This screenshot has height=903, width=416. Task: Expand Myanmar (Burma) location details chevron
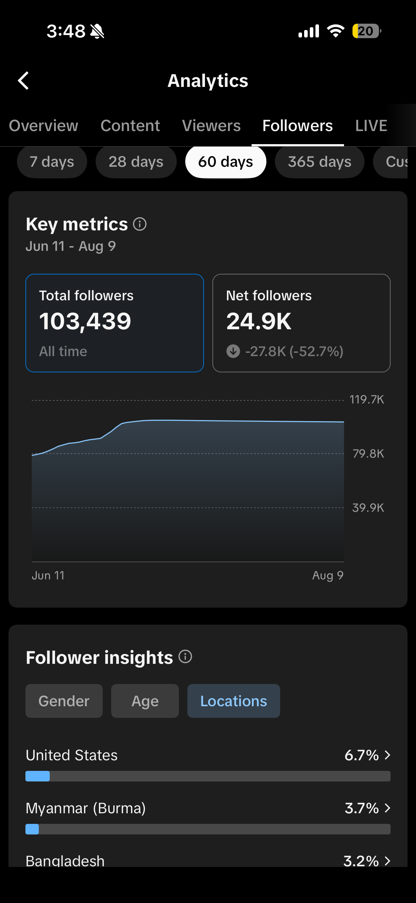click(x=387, y=808)
